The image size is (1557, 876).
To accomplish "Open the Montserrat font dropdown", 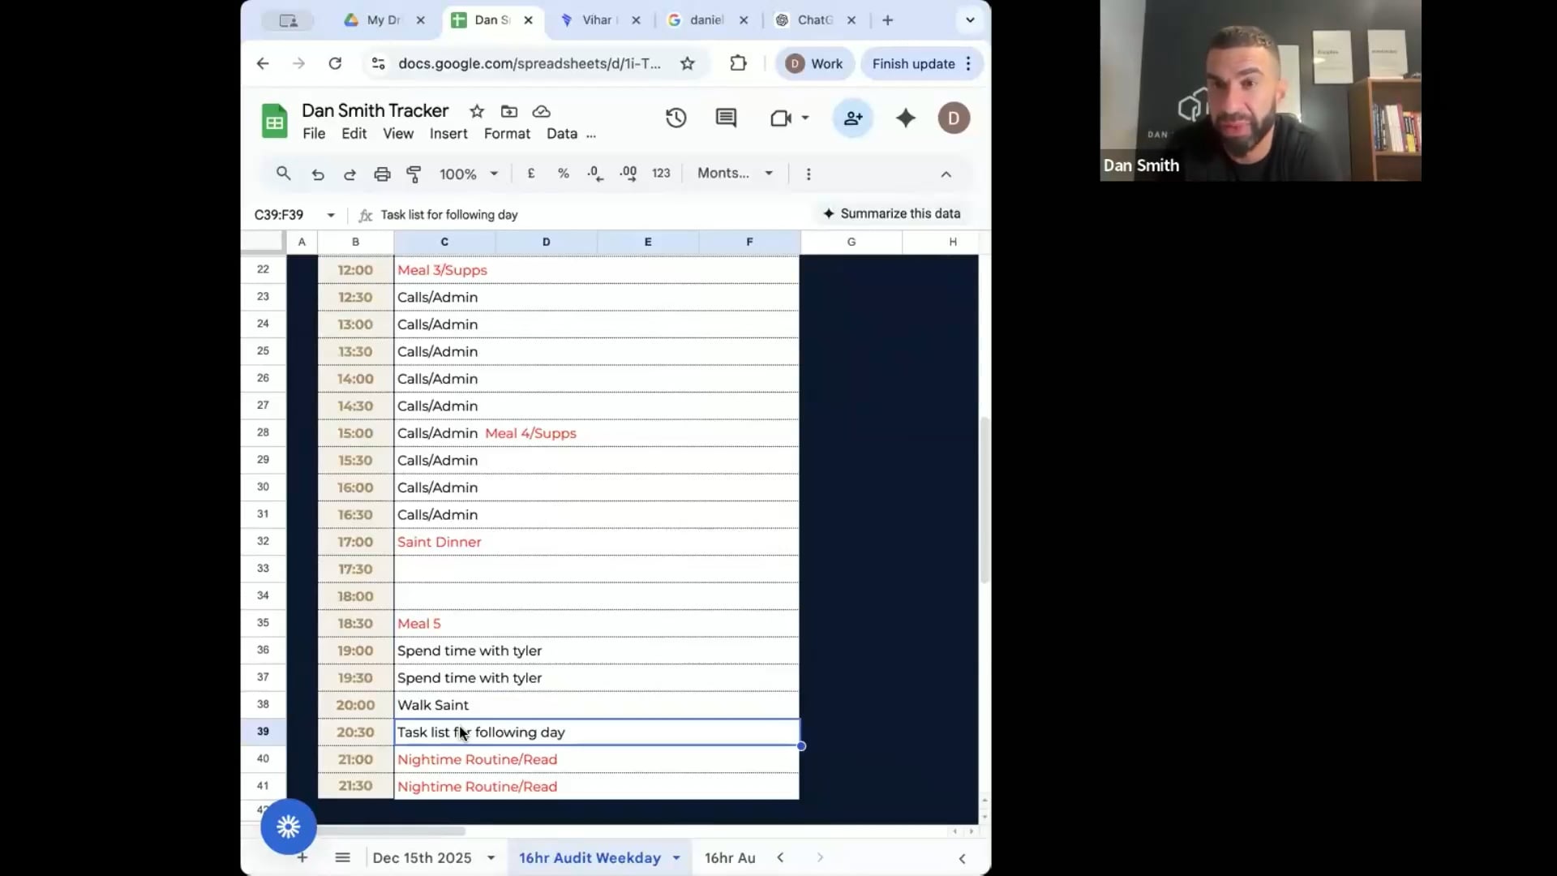I will (735, 174).
